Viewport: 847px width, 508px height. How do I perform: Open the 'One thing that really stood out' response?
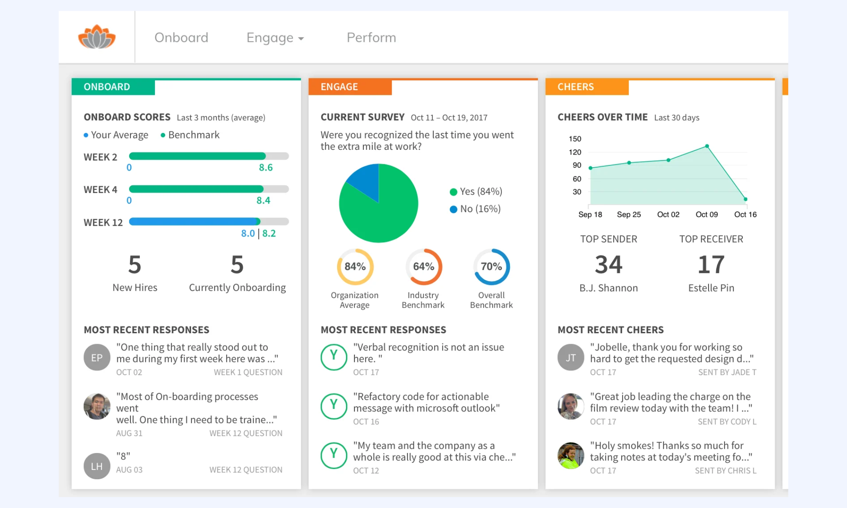[197, 353]
